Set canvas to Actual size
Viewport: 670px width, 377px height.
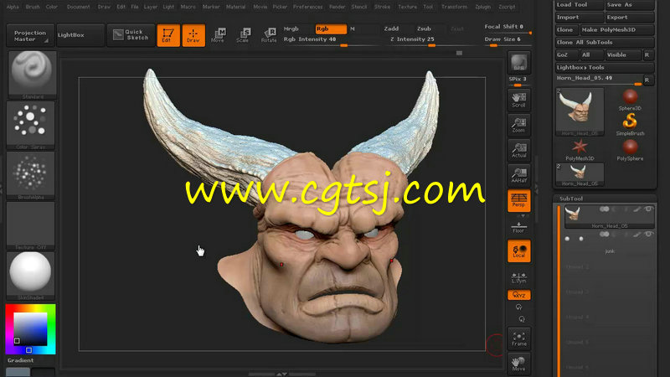point(519,150)
